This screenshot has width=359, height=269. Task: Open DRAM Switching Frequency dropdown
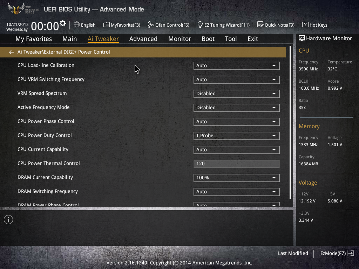(237, 192)
